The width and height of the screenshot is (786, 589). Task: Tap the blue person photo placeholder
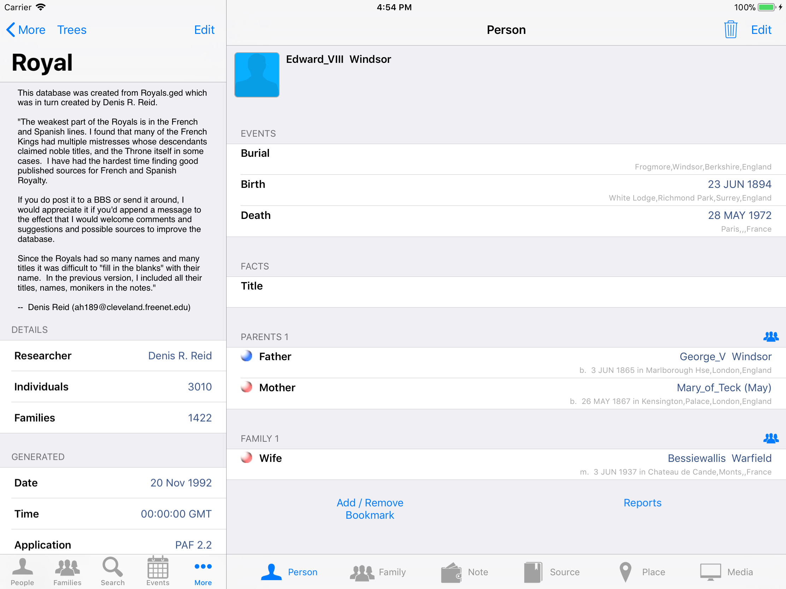(257, 75)
